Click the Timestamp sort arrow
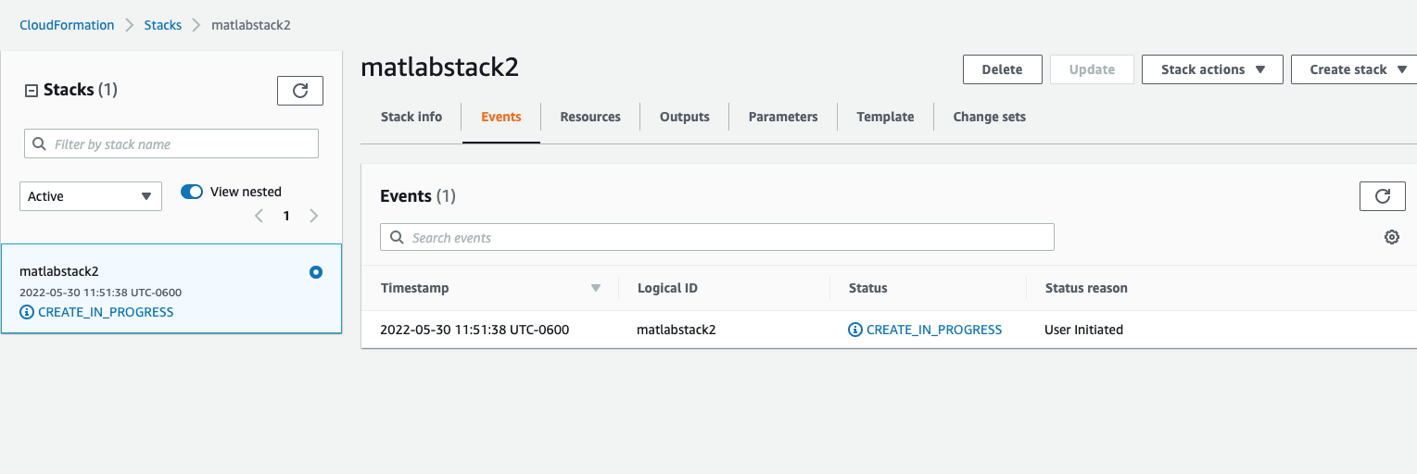 tap(596, 288)
